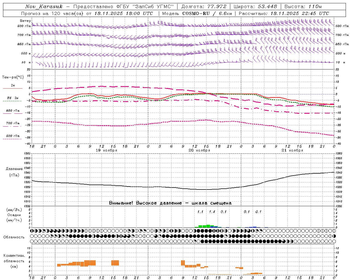
Task: Click the "Облачность" cloud cover label
Action: point(14,237)
